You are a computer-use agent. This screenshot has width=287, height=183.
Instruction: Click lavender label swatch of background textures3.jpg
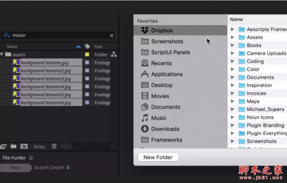[x=87, y=79]
